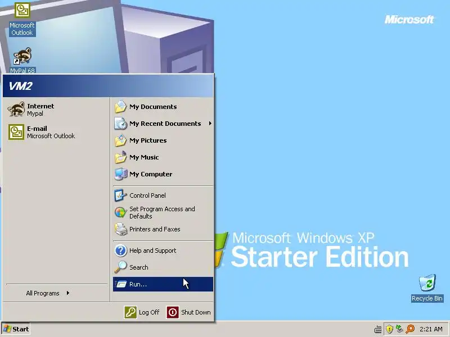Click the Internet Mypal text label
Image resolution: width=450 pixels, height=337 pixels.
(x=40, y=110)
